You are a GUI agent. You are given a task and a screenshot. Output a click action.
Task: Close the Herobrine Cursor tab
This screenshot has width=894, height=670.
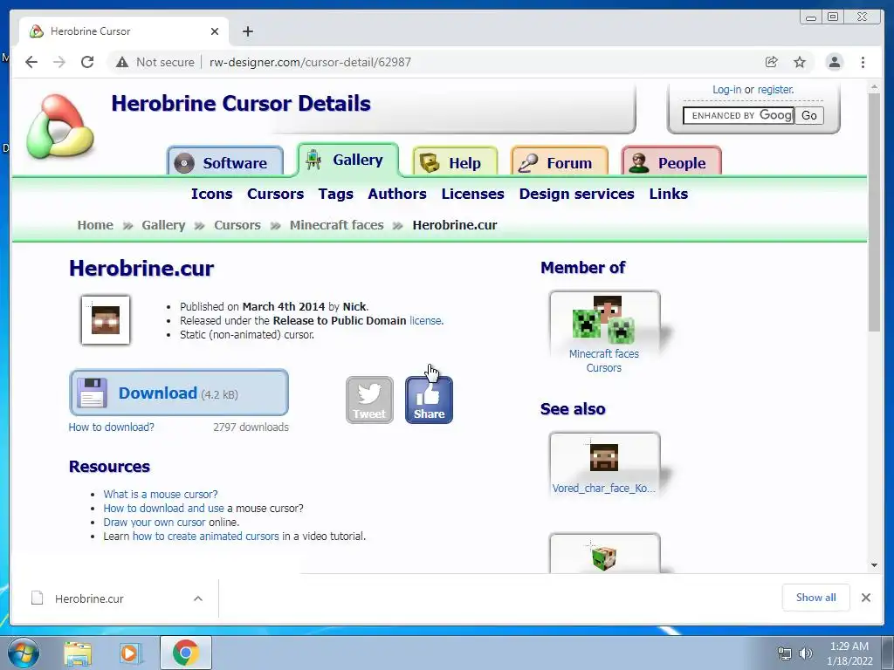click(x=215, y=31)
